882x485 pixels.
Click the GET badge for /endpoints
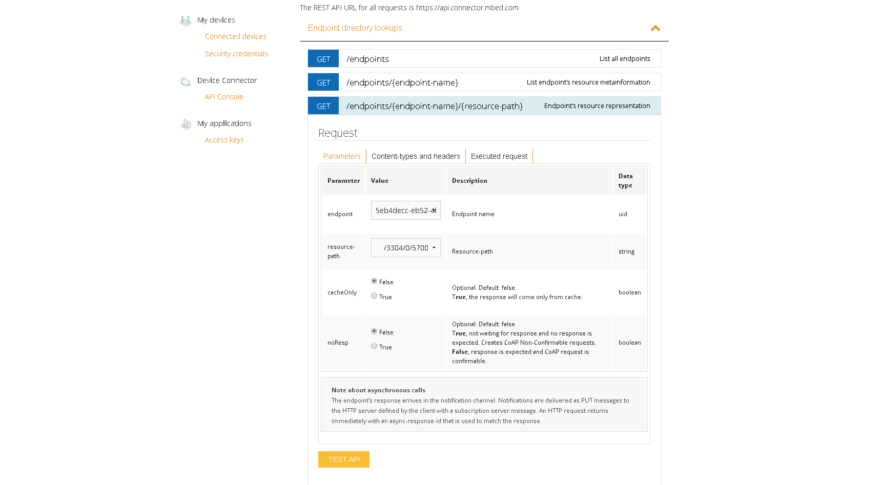point(323,59)
